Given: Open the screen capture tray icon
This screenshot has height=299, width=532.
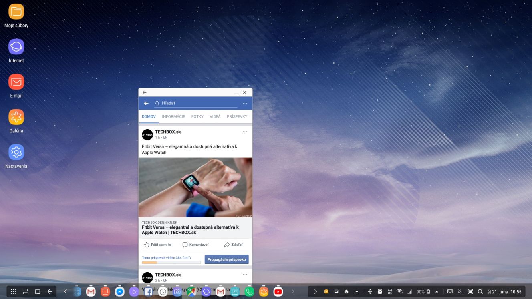Looking at the screenshot, I should tap(470, 292).
